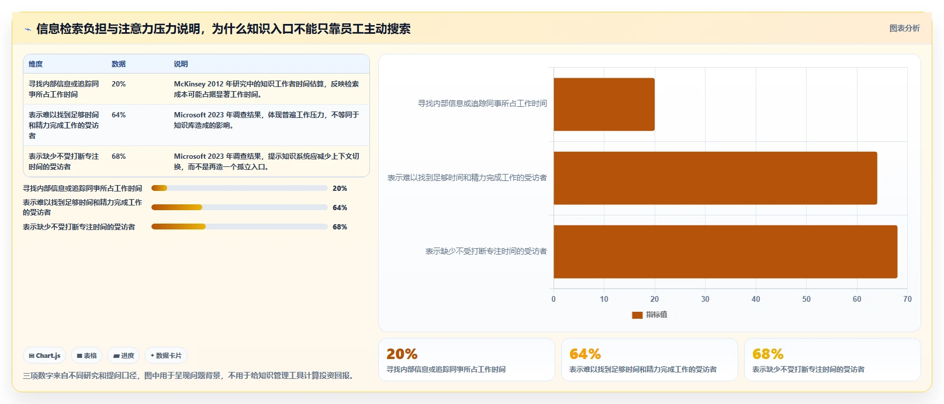This screenshot has height=404, width=944.
Task: Click the shortest chart bar for 寻找内部信息
Action: coord(604,105)
